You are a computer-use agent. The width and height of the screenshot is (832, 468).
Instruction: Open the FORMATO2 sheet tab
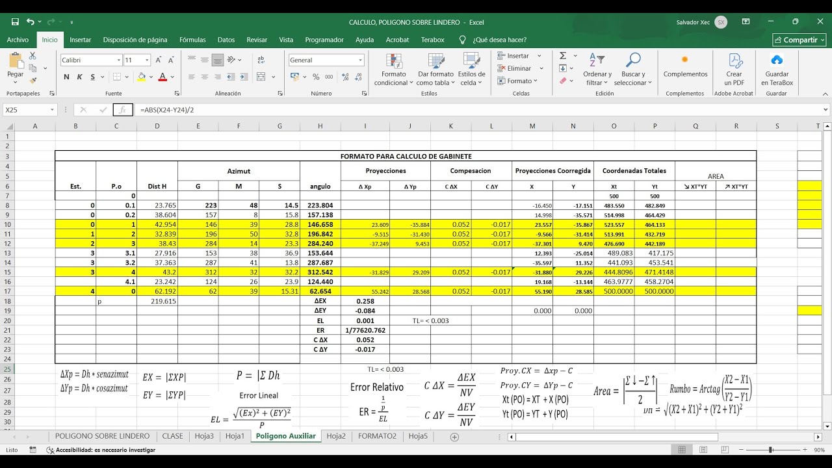tap(377, 436)
